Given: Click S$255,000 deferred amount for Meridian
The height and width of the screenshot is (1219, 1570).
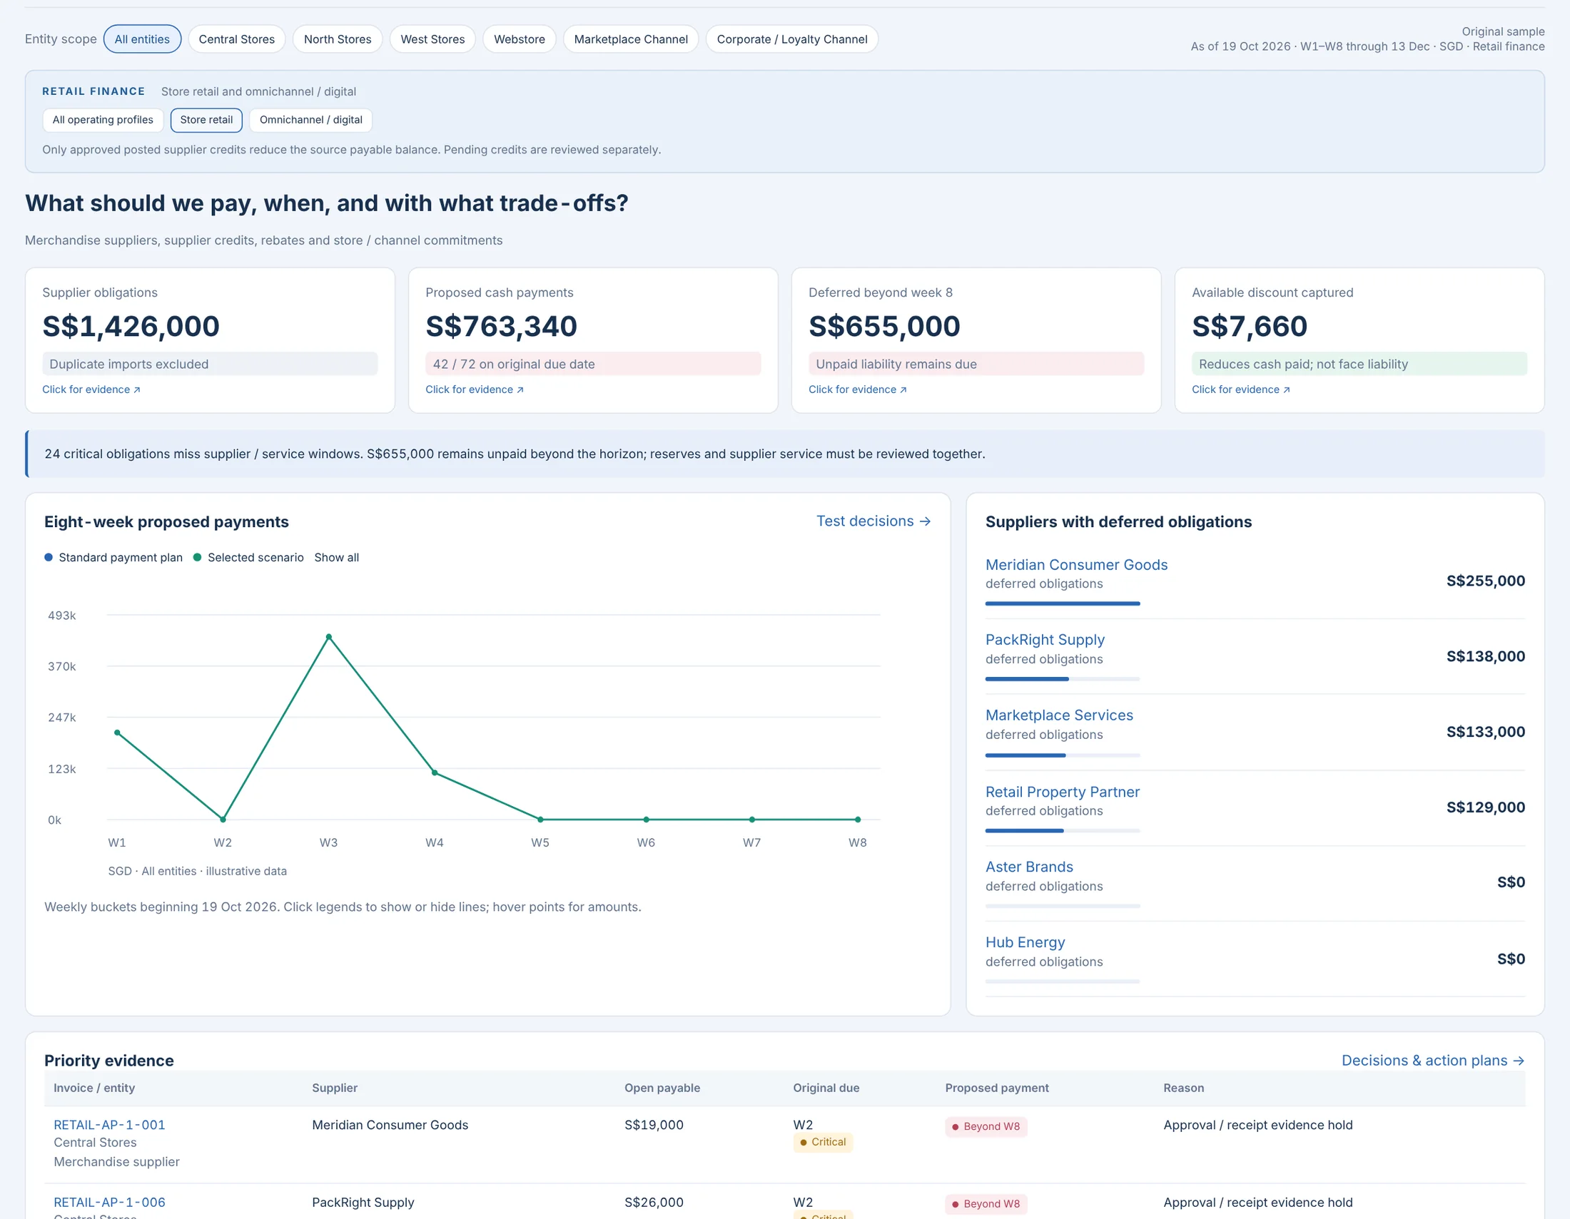Looking at the screenshot, I should pos(1485,581).
